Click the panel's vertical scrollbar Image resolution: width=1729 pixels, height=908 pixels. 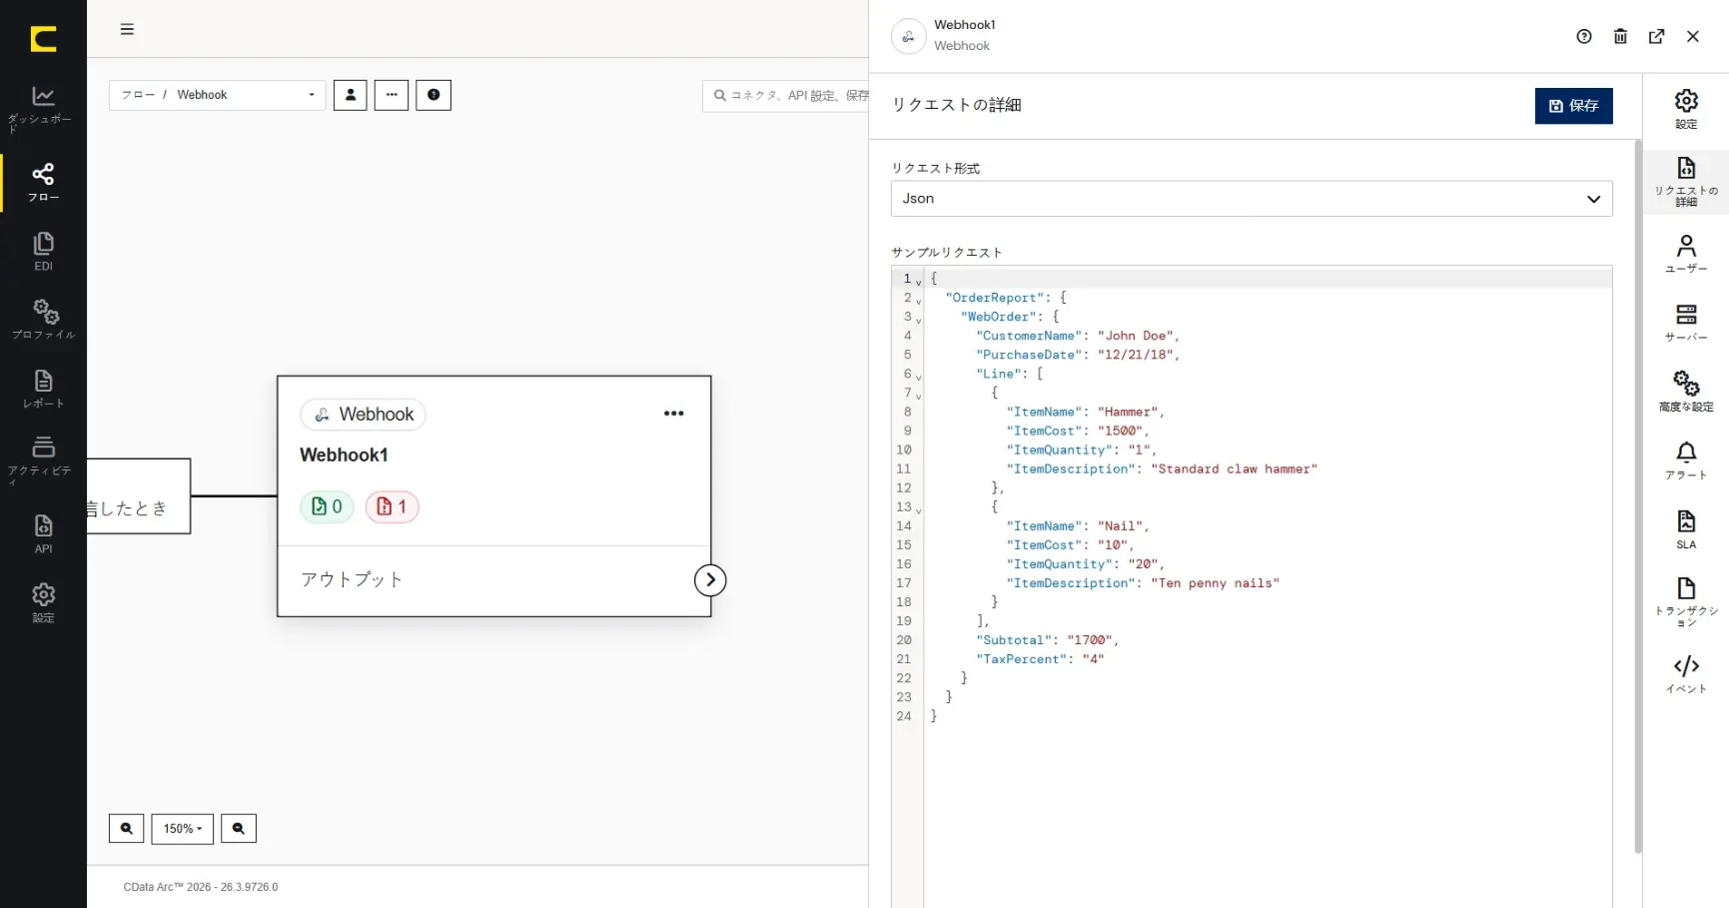click(1637, 496)
